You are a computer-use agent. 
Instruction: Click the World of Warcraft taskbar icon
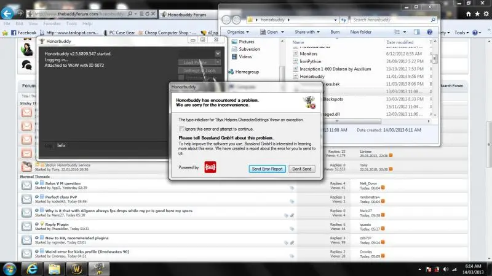click(x=76, y=269)
